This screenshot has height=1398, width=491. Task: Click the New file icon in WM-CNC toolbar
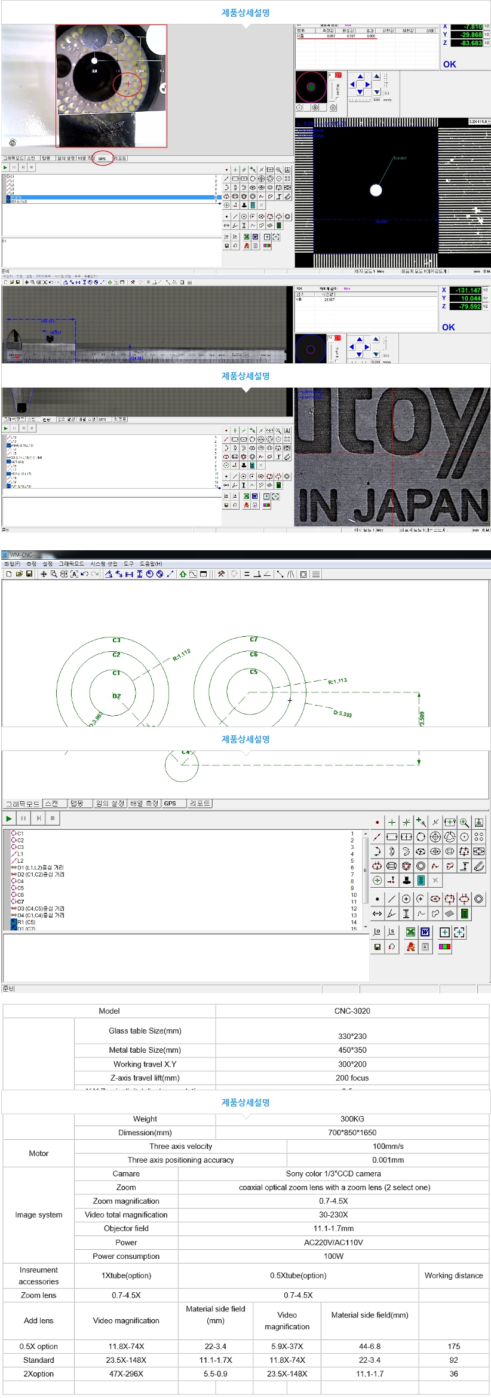tap(8, 574)
